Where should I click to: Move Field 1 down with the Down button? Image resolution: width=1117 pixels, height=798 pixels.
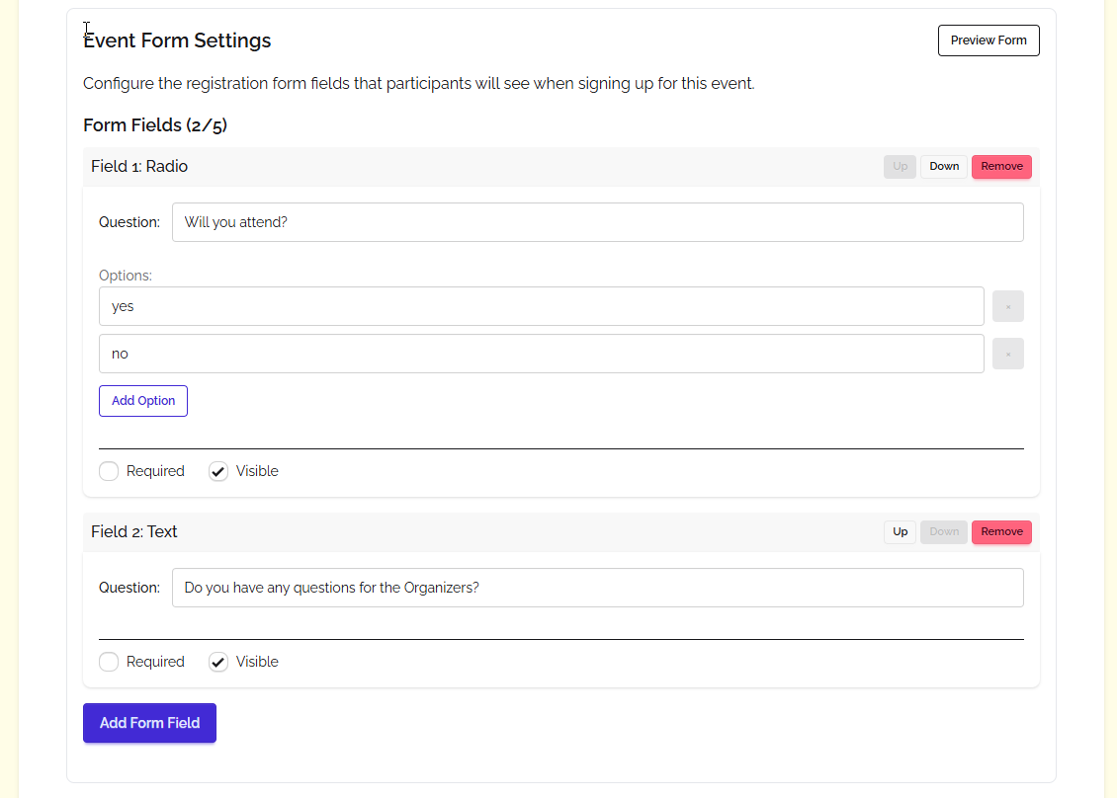tap(943, 166)
